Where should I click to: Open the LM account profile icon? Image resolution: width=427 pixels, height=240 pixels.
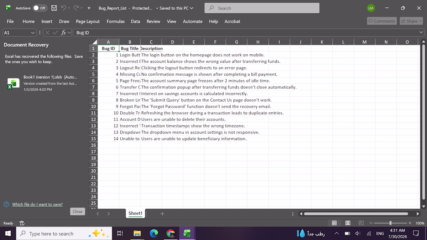coord(371,8)
